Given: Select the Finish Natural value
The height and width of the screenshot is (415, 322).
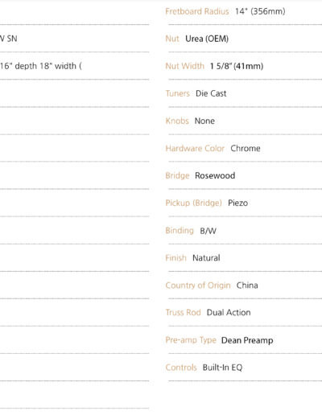Looking at the screenshot, I should 206,258.
